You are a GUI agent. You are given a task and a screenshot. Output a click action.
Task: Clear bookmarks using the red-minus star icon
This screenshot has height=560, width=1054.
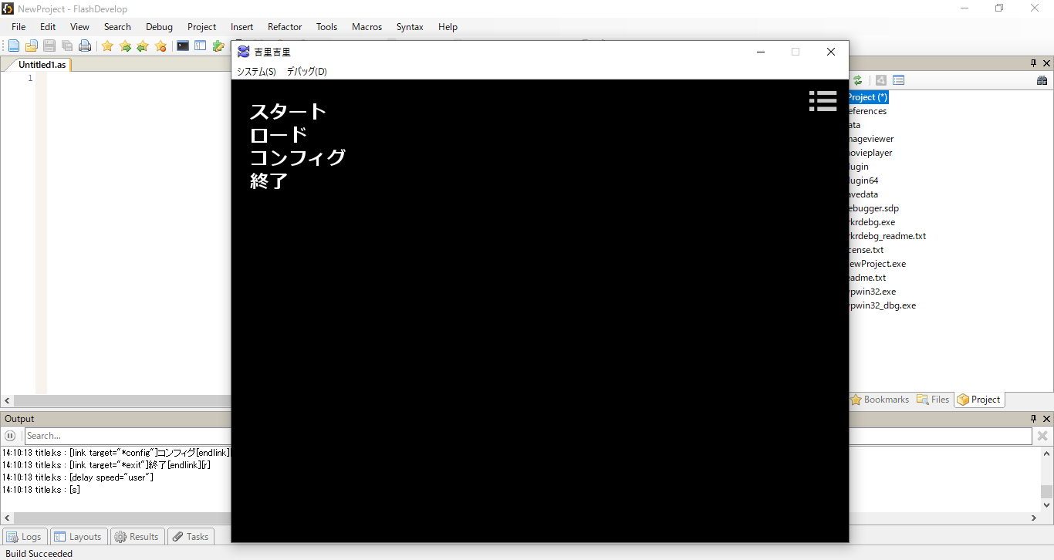tap(160, 46)
